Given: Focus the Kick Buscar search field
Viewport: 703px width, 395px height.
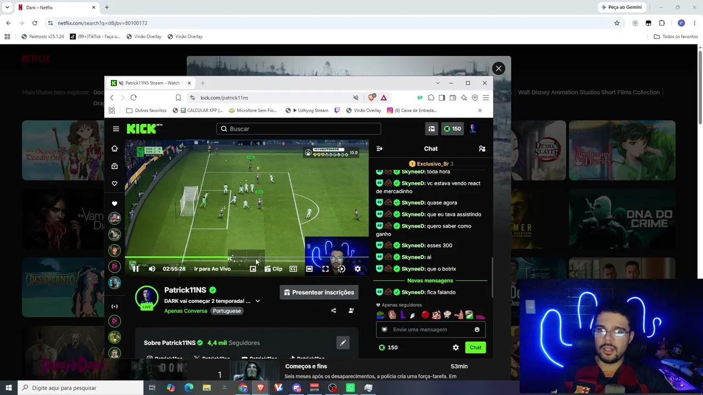Looking at the screenshot, I should point(299,129).
